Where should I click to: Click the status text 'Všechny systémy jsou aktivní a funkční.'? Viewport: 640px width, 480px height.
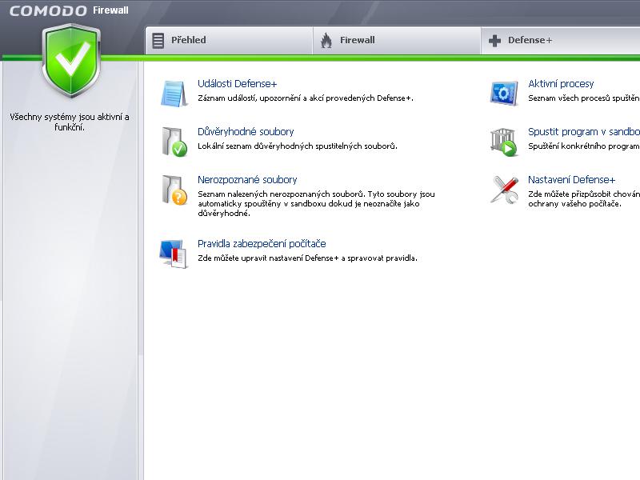[70, 122]
